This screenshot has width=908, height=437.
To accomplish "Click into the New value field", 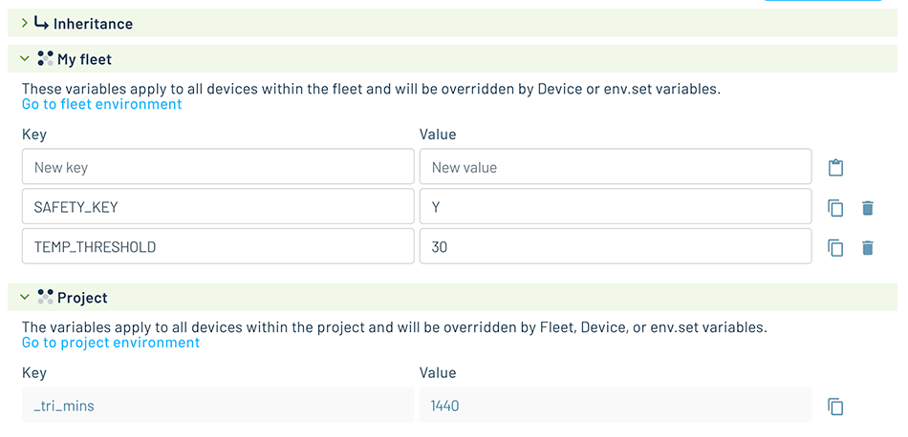I will pyautogui.click(x=616, y=167).
